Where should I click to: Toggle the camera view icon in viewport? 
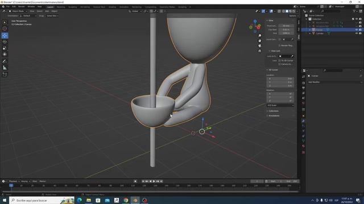259,45
